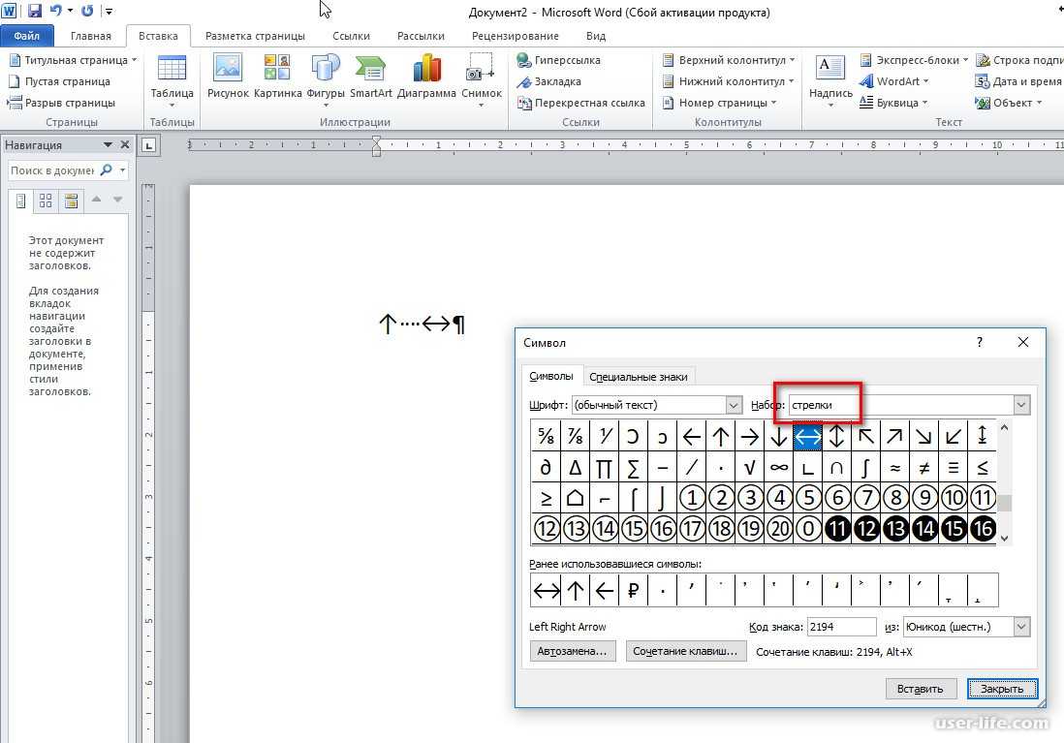Open navigation pane options arrow

tap(108, 144)
